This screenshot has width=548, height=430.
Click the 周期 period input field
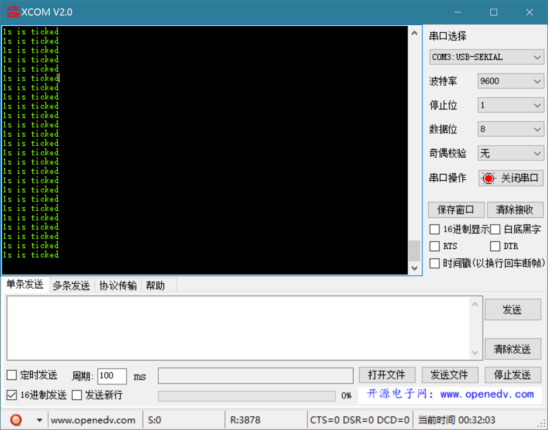(111, 376)
